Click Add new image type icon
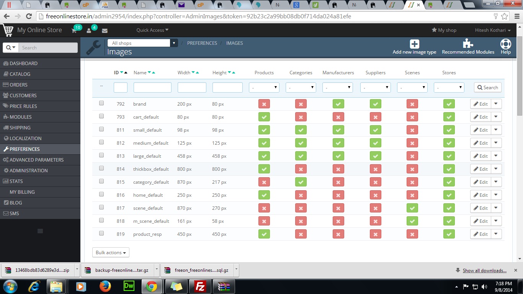The image size is (523, 294). click(414, 44)
